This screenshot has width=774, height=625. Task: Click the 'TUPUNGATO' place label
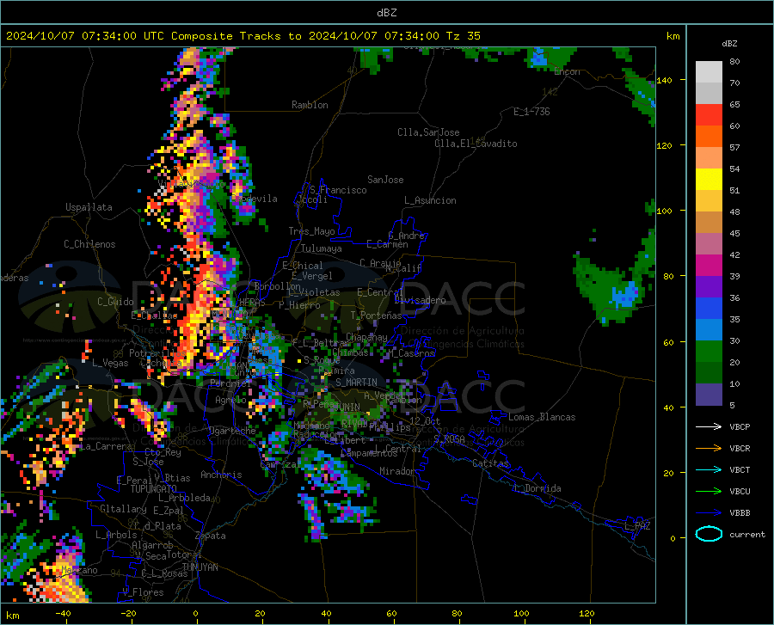154,489
